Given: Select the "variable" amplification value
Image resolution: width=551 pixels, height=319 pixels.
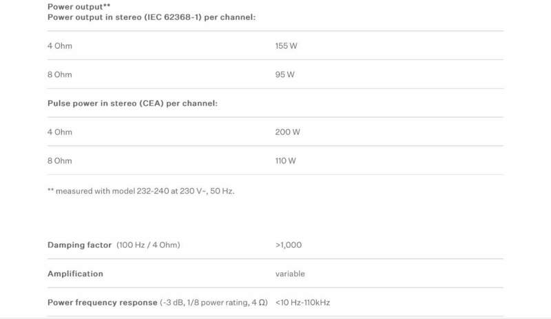Looking at the screenshot, I should point(290,274).
